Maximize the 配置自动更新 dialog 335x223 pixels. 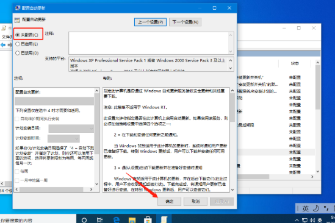pyautogui.click(x=215, y=8)
